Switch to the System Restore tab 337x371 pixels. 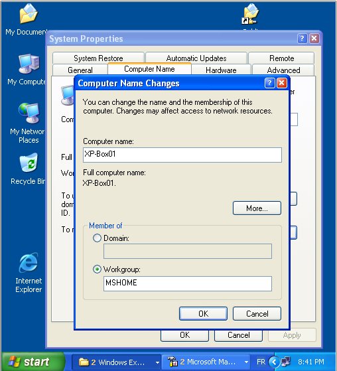(x=98, y=58)
